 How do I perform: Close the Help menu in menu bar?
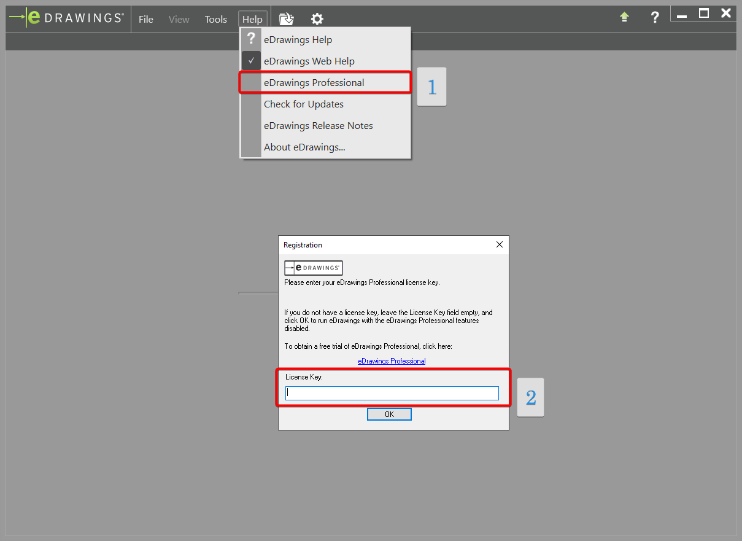coord(252,19)
